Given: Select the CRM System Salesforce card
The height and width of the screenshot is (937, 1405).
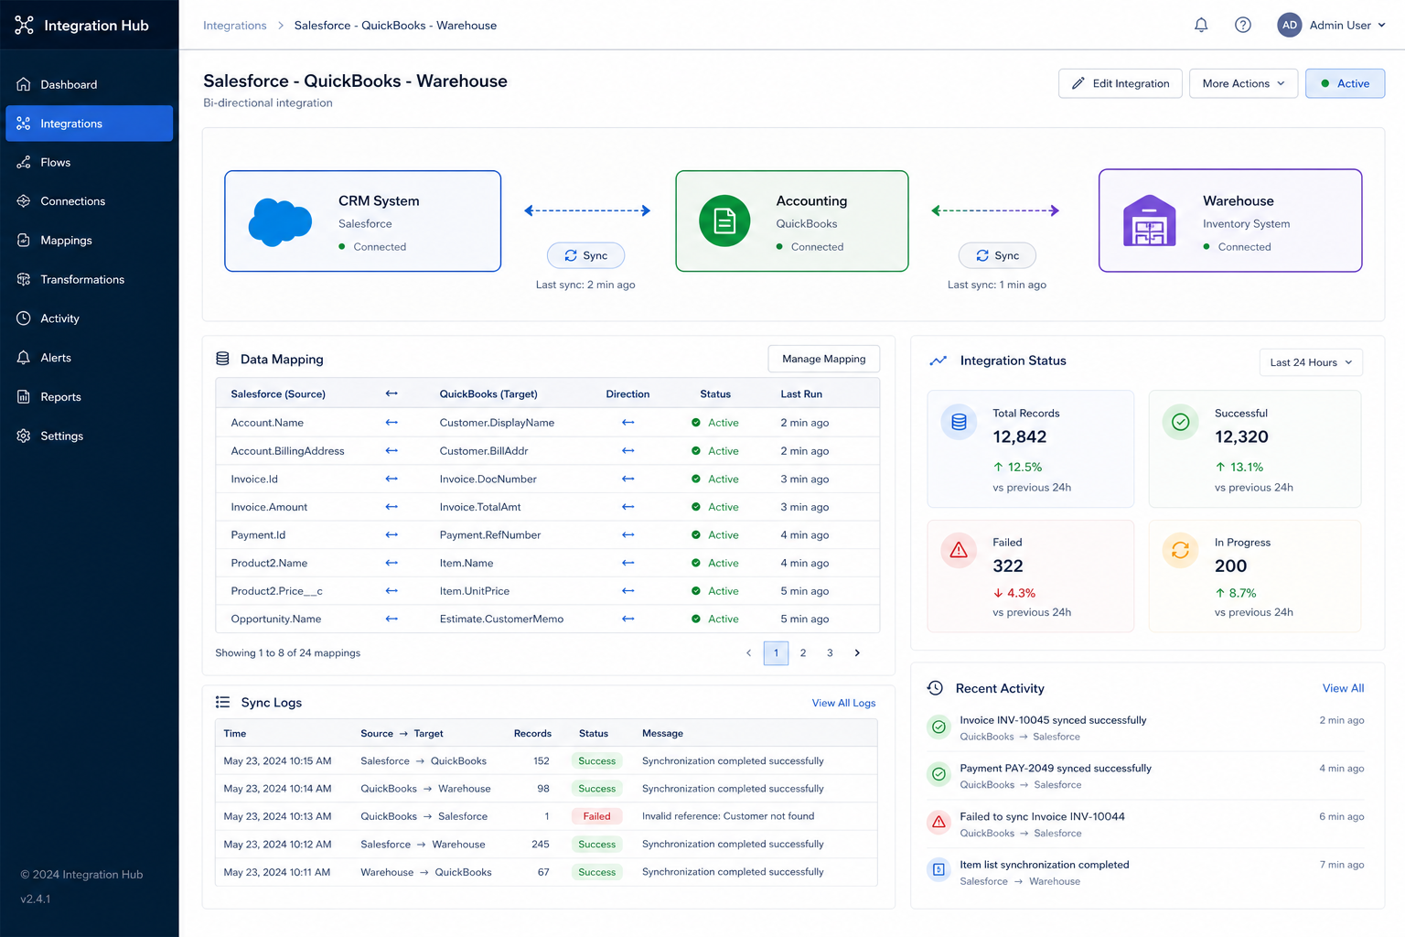Looking at the screenshot, I should pos(363,221).
